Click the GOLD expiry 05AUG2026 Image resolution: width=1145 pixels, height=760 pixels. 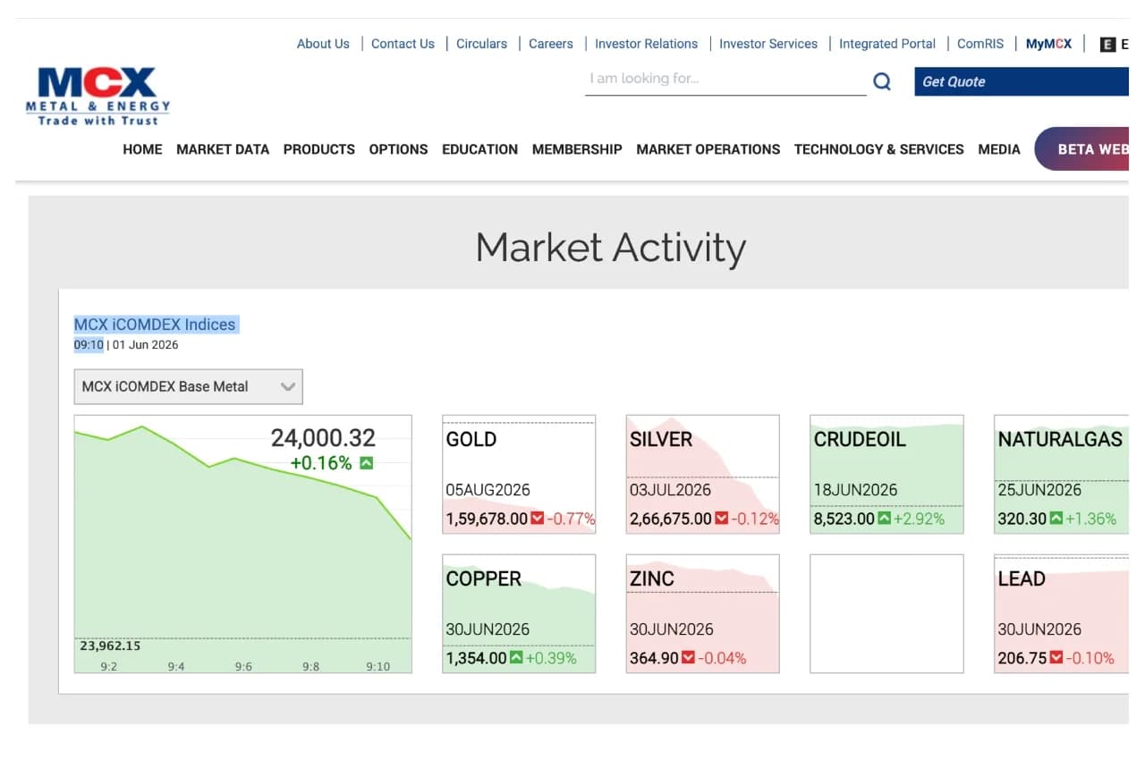488,490
